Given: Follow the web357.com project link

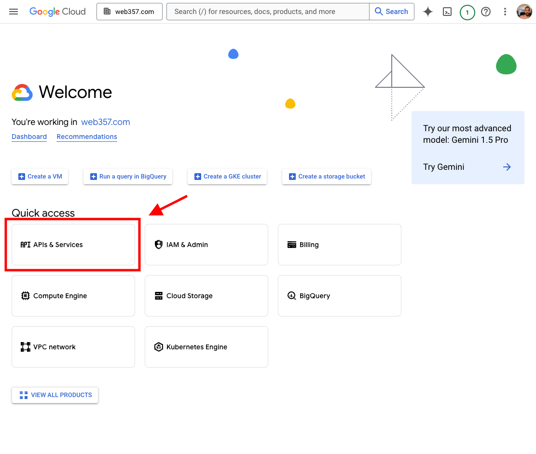Looking at the screenshot, I should pos(105,122).
